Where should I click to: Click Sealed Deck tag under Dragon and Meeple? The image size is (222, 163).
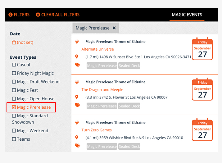click(129, 106)
